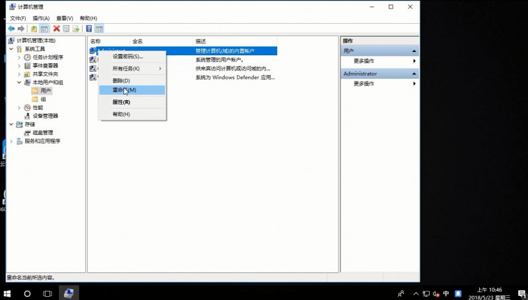The height and width of the screenshot is (300, 528).
Task: Open the network icon in system tray
Action: point(426,293)
